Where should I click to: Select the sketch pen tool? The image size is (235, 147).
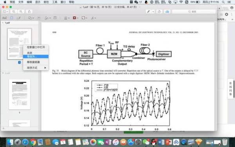(x=19, y=18)
